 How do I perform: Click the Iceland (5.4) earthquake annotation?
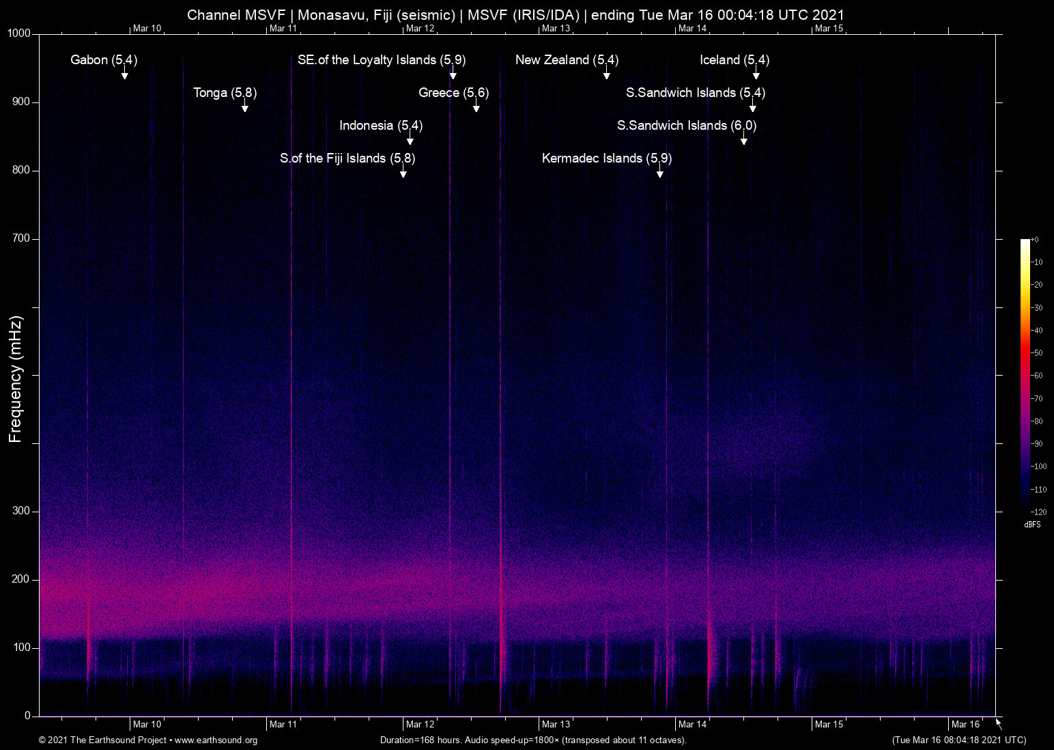coord(733,60)
